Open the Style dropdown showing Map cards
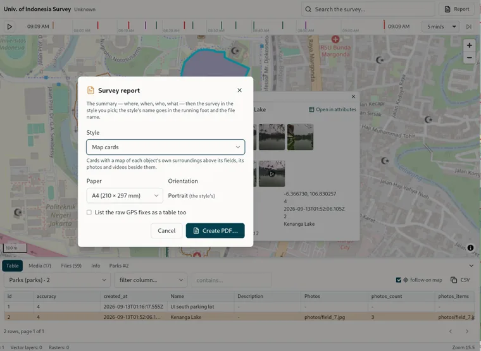Image resolution: width=481 pixels, height=351 pixels. pos(166,147)
